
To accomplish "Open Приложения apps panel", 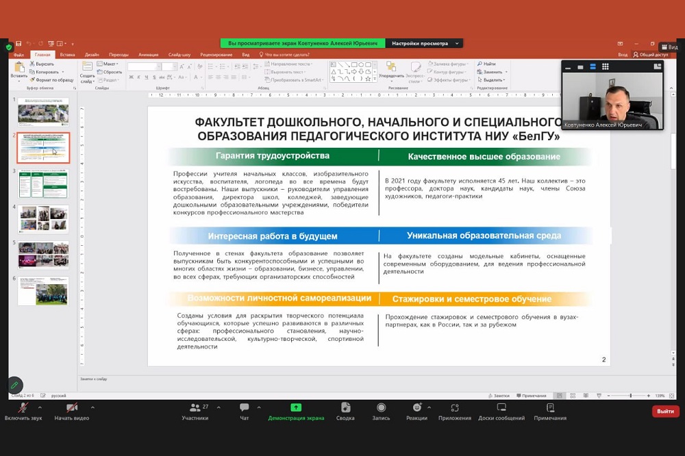I will (x=455, y=411).
